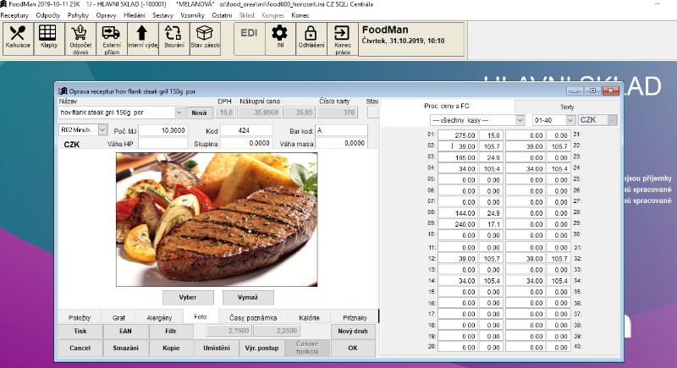
Task: Open the Vzorníky menu
Action: (192, 15)
